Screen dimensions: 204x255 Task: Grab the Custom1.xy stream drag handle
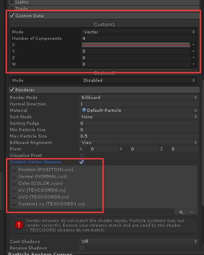tap(14, 204)
